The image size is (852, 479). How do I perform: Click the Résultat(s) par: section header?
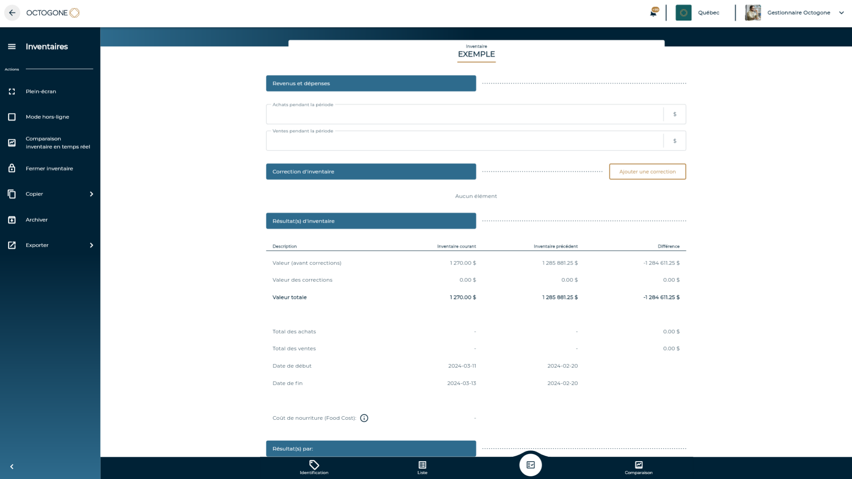coord(371,448)
